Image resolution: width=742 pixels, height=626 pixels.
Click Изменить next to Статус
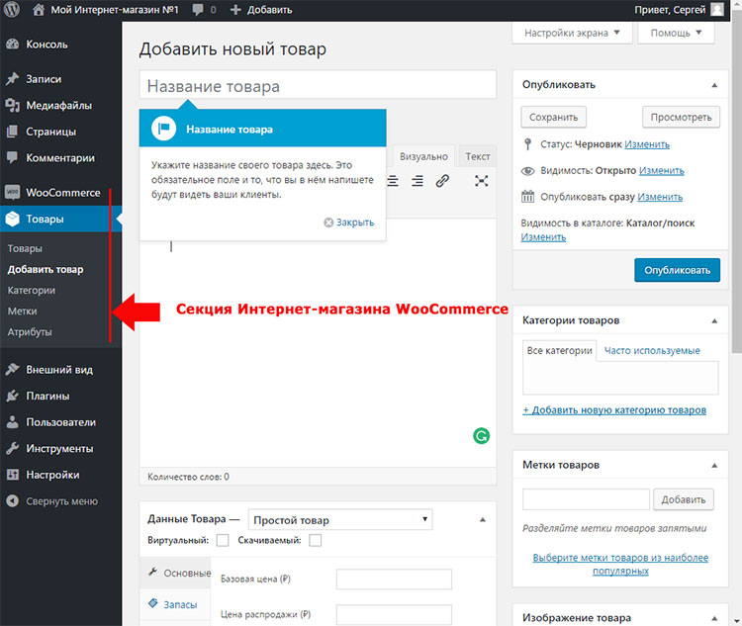tap(647, 144)
